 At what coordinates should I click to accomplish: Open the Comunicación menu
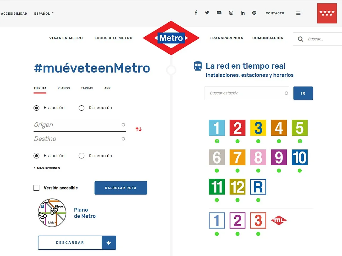coord(268,38)
